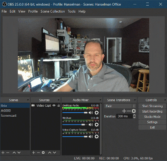Undock the Sources panel
This screenshot has height=161, width=167.
(59, 100)
